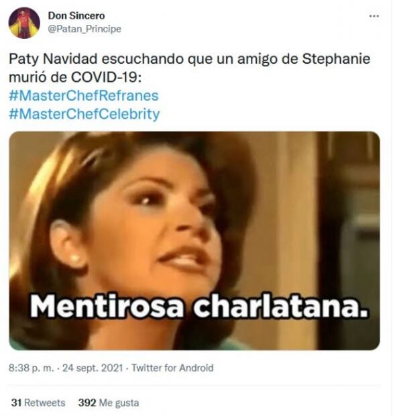Open the Mentirosa charlatana meme image
Viewport: 393px width, 416px height.
(x=194, y=241)
